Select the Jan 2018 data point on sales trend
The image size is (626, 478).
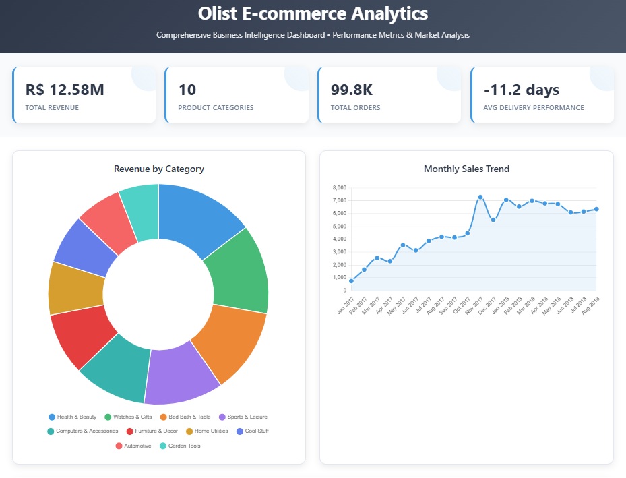[506, 200]
